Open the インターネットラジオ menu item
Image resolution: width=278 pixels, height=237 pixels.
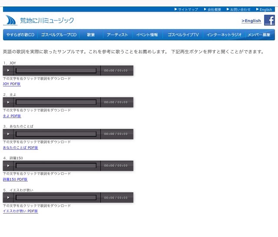coord(224,35)
